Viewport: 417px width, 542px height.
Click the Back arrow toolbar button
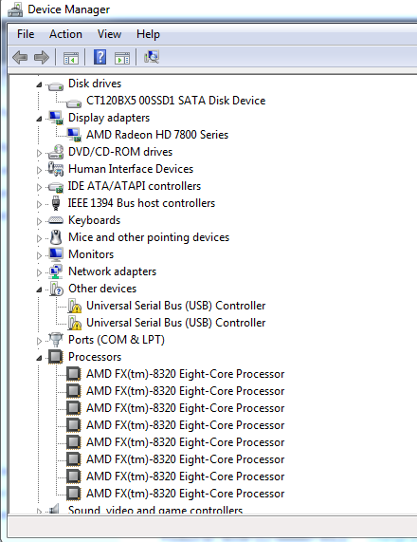(20, 57)
